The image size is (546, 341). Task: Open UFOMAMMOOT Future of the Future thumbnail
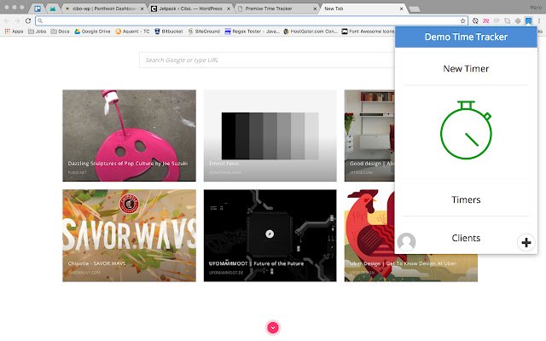click(x=270, y=235)
